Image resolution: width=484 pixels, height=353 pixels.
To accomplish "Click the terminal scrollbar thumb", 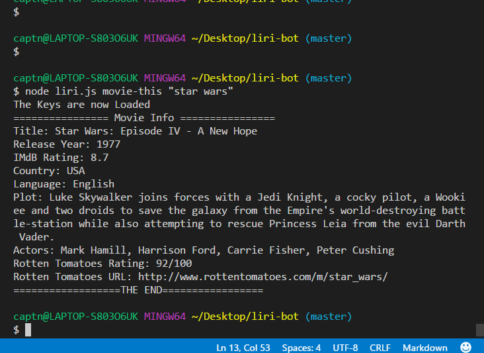I will click(480, 330).
